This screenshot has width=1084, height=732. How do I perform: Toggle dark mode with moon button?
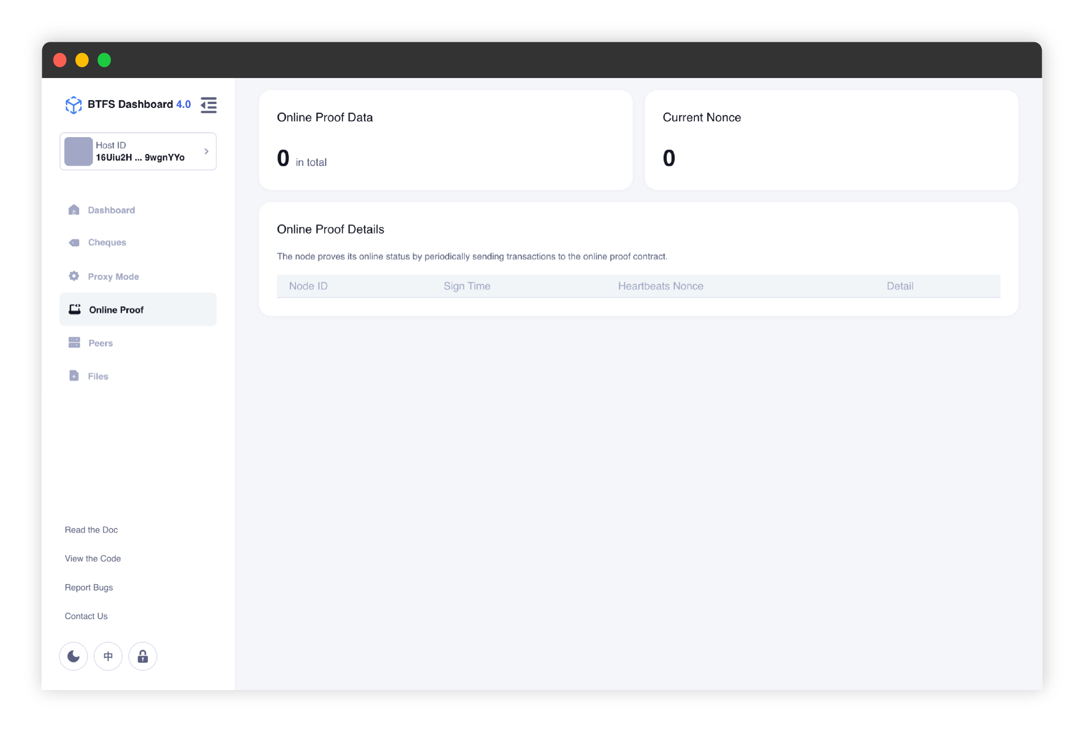tap(74, 656)
